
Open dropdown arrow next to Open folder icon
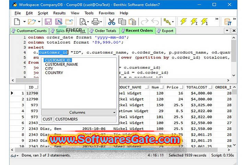coord(39,22)
